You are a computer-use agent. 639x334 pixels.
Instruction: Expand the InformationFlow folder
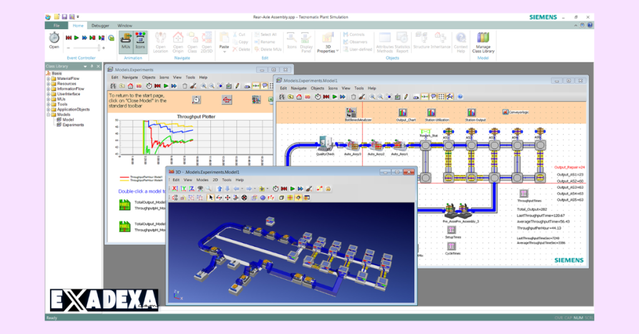(48, 88)
